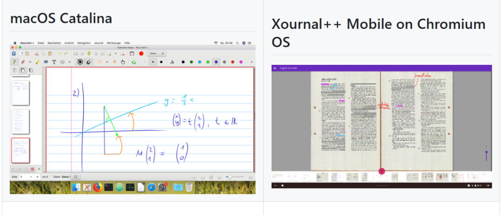Image resolution: width=504 pixels, height=215 pixels.
Task: Select the fine line thickness dot
Action: pyautogui.click(x=145, y=62)
